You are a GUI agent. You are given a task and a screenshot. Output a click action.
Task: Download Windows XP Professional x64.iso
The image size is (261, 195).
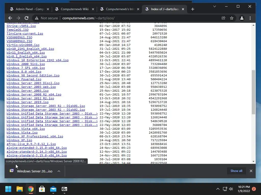pos(35,136)
